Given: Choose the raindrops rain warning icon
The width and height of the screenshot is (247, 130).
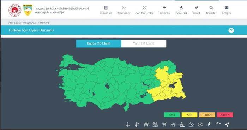Looking at the screenshot, I should pyautogui.click(x=227, y=125).
